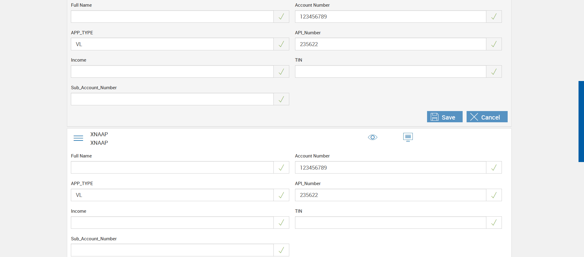Click checkmark beside top Account Number field

[x=494, y=17]
